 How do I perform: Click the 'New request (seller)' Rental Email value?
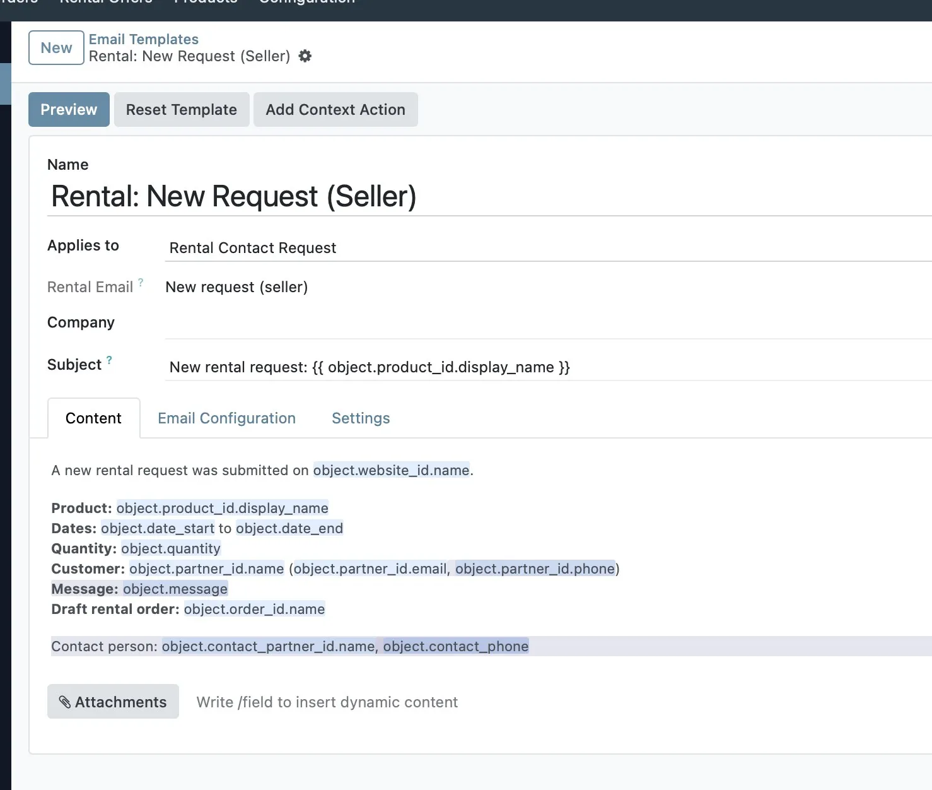point(236,287)
